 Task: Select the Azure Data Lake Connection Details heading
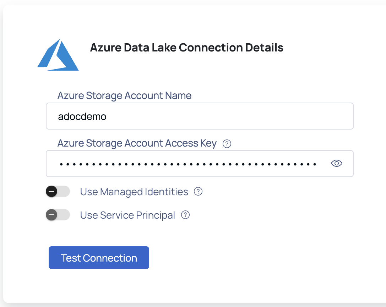186,48
